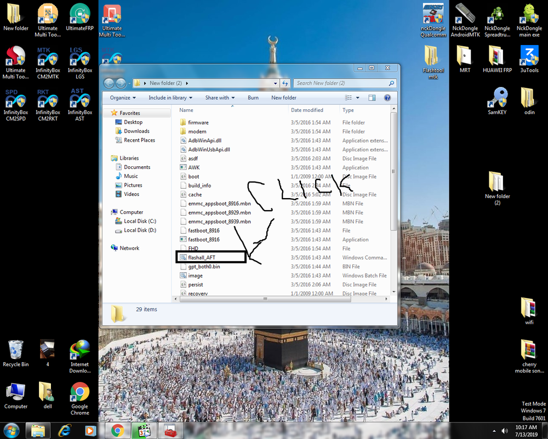Open InfinityBox CM2SPD desktop icon
The height and width of the screenshot is (439, 548).
16,104
